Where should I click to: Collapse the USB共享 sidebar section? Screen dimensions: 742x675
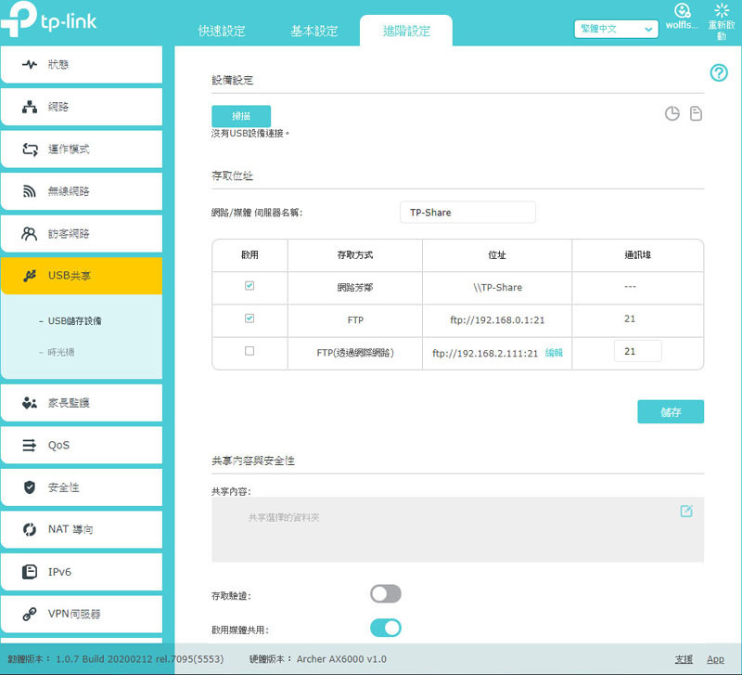coord(82,276)
